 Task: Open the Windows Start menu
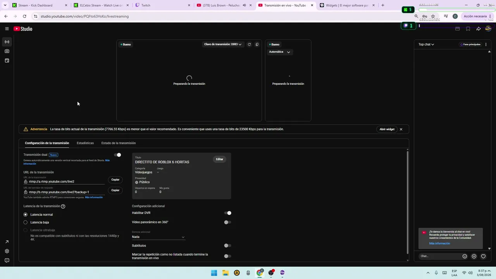tap(214, 273)
